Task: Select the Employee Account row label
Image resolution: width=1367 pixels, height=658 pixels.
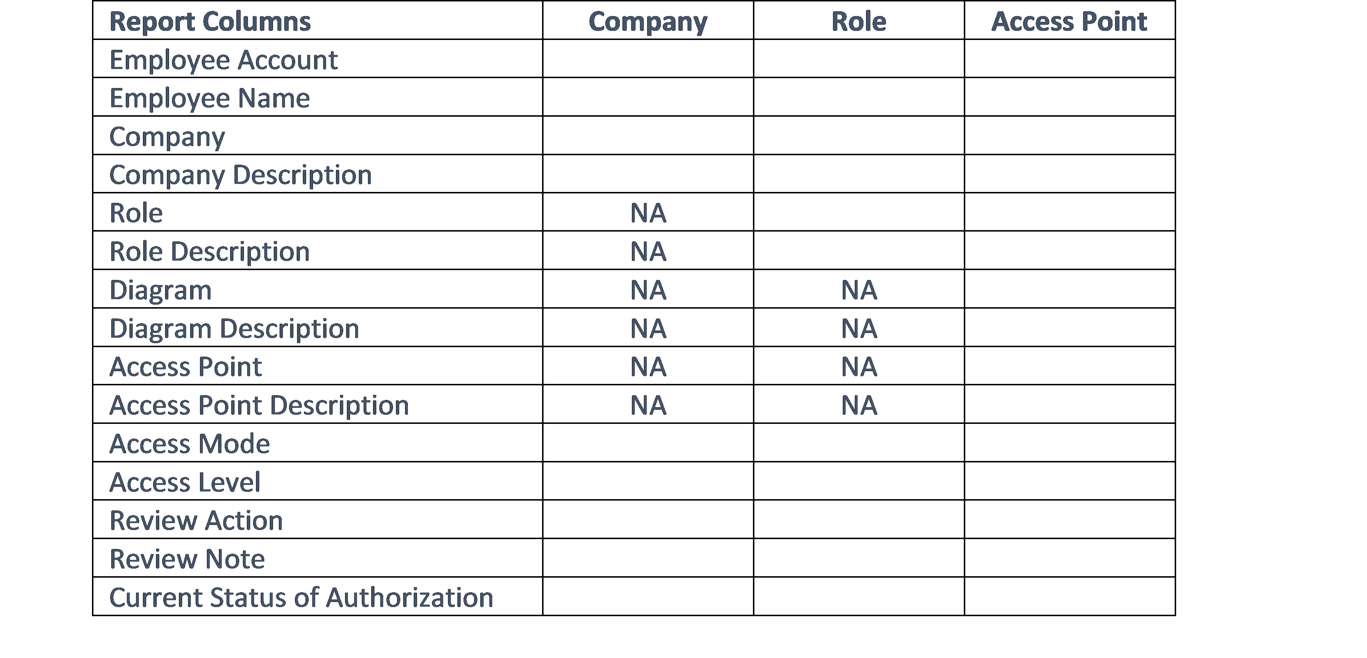Action: pyautogui.click(x=224, y=60)
